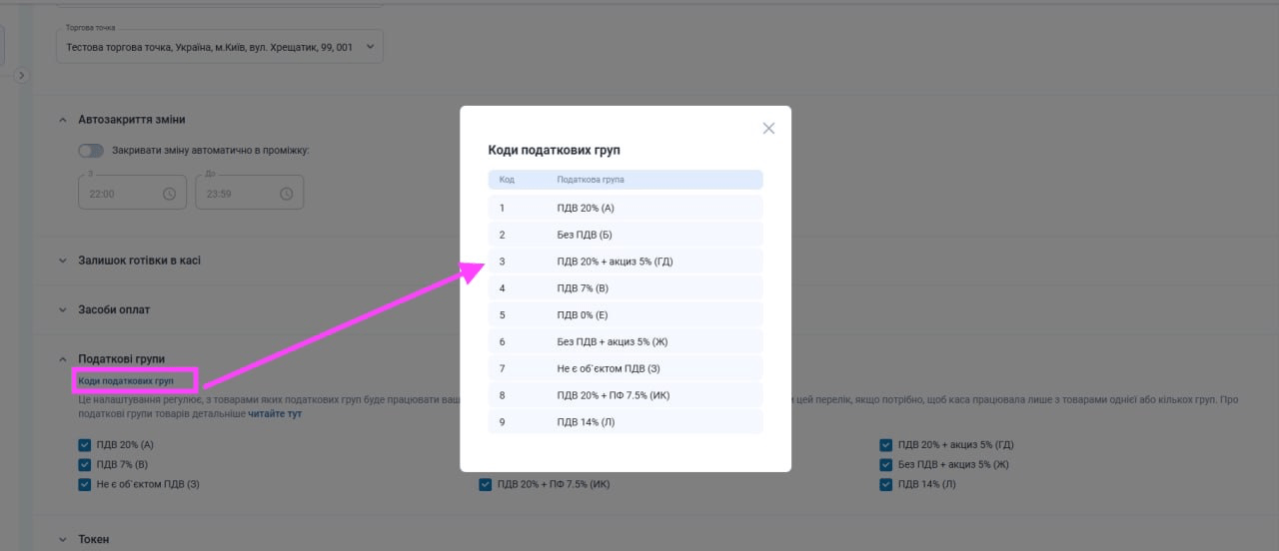This screenshot has width=1279, height=551.
Task: Uncheck the ПДВ 7% (В) checkbox
Action: point(85,465)
